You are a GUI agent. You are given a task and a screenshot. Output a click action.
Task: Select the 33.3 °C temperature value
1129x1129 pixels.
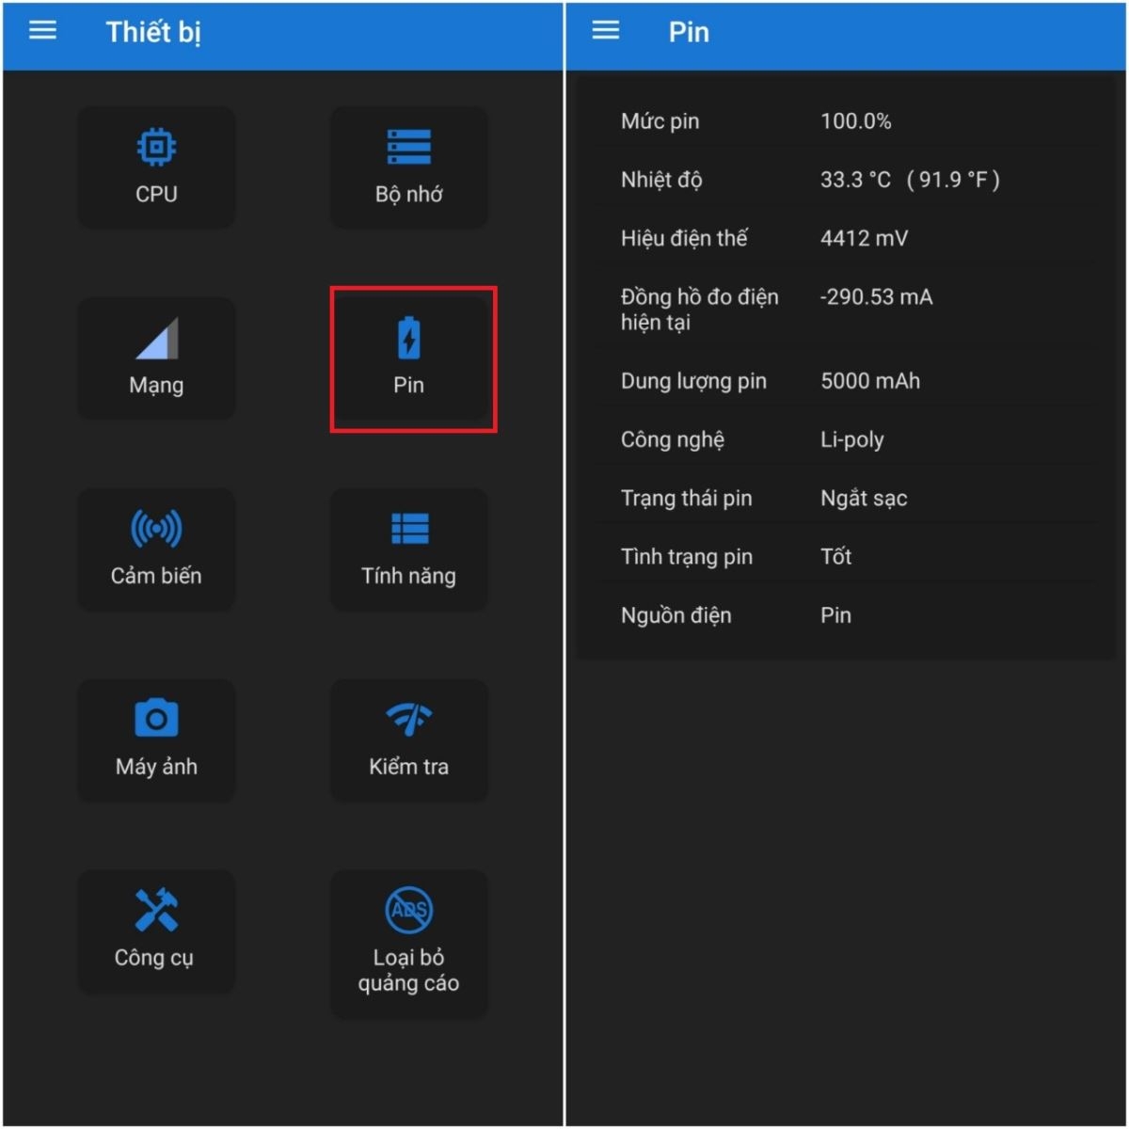(x=910, y=180)
